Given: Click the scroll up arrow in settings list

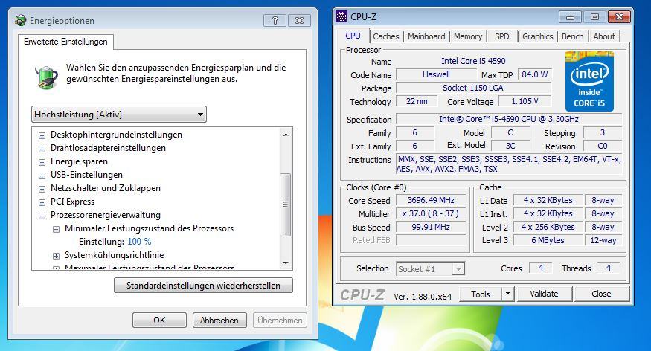Looking at the screenshot, I should [285, 135].
